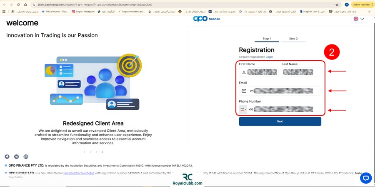Open the Facebook social icon
The width and height of the screenshot is (375, 187).
tap(7, 157)
